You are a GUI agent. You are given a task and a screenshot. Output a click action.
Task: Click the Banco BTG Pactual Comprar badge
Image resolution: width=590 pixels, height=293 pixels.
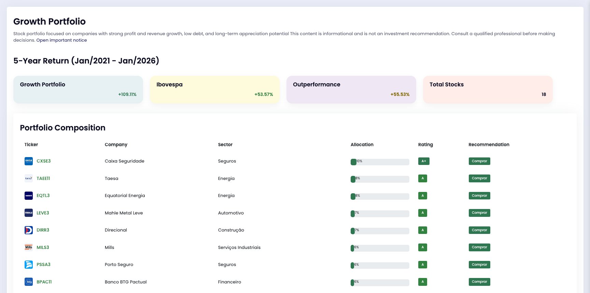[479, 282]
